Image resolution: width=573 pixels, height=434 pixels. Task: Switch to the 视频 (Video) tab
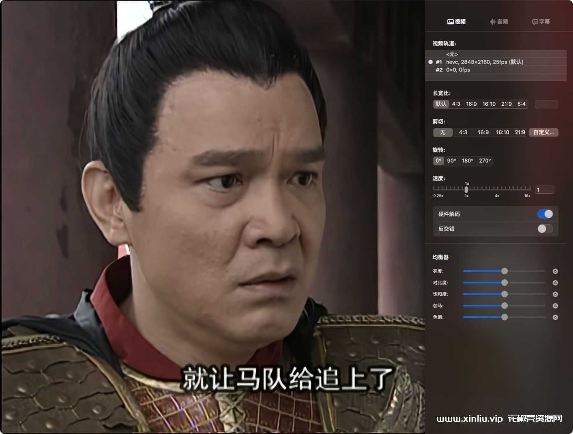click(x=457, y=21)
